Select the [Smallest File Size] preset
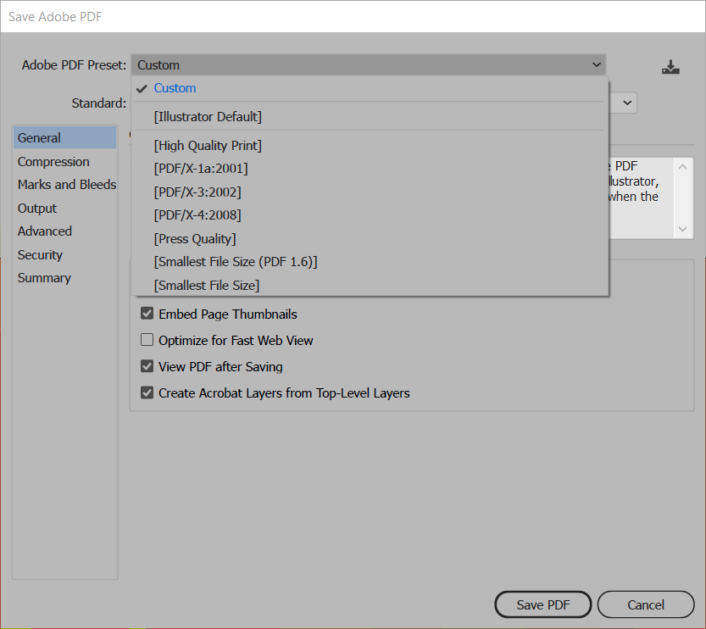The height and width of the screenshot is (629, 706). (x=370, y=285)
